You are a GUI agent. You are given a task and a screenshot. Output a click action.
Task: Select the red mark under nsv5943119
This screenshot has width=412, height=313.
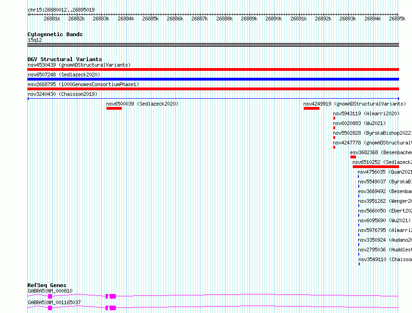point(334,118)
